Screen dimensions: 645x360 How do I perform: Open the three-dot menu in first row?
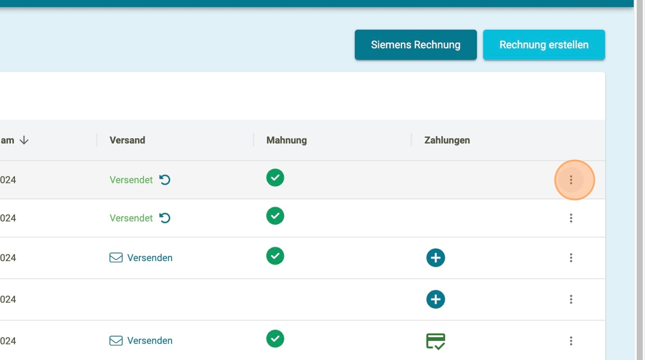coord(571,180)
